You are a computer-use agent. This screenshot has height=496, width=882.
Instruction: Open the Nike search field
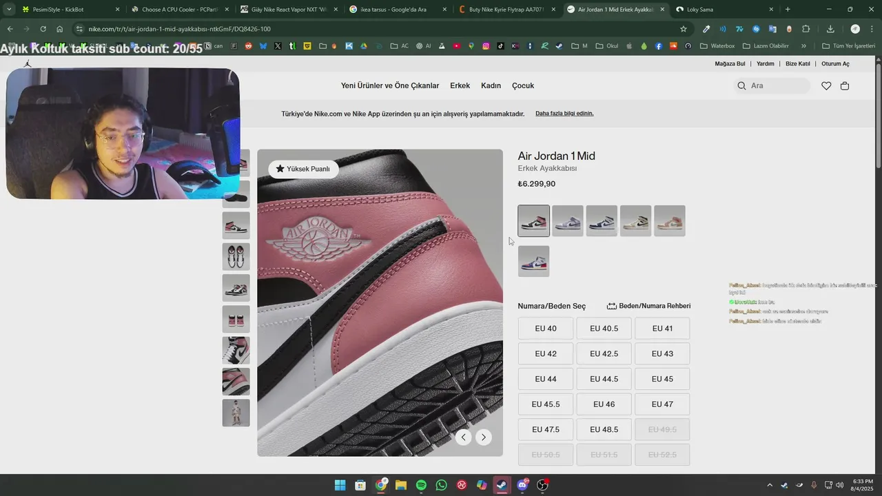pyautogui.click(x=772, y=85)
